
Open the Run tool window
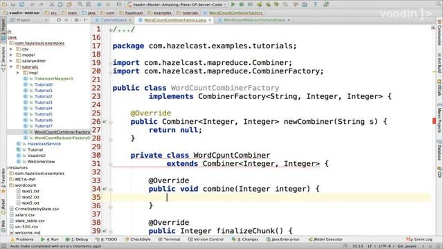point(50,239)
